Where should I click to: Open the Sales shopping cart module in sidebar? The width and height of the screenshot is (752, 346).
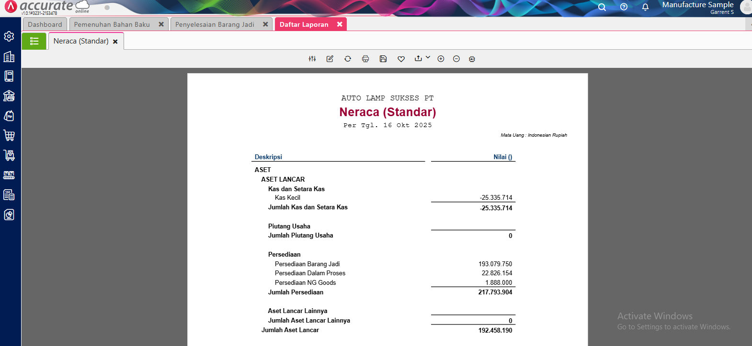[9, 135]
